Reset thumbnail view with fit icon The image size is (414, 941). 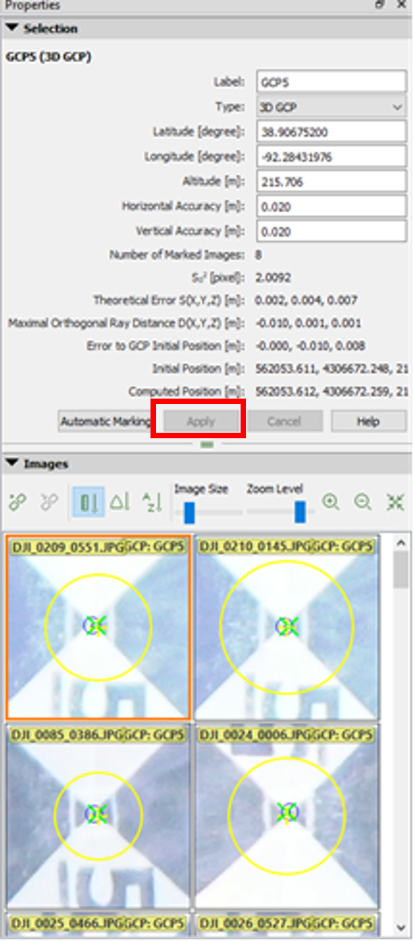tap(396, 502)
